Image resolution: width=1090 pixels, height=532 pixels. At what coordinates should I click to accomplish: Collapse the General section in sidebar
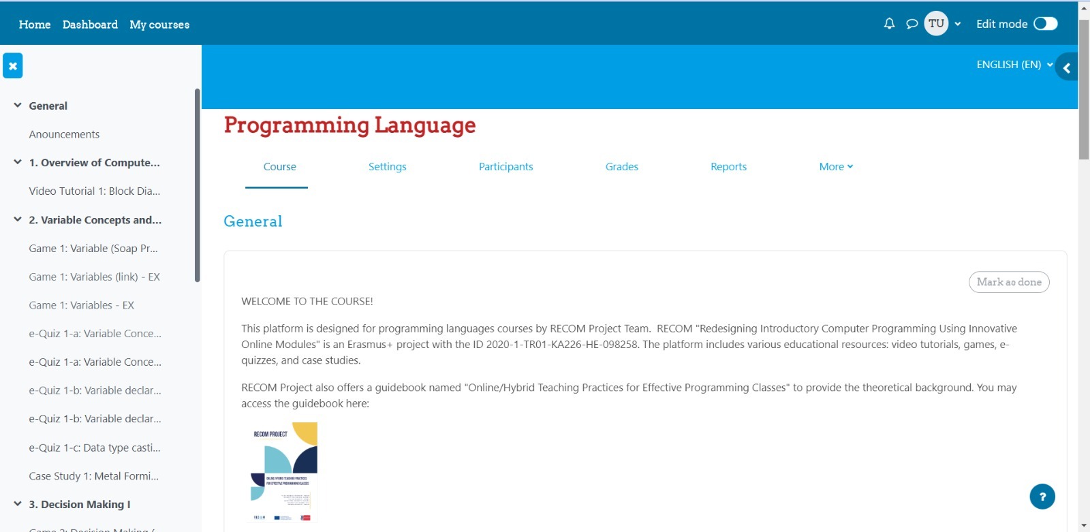(x=18, y=106)
